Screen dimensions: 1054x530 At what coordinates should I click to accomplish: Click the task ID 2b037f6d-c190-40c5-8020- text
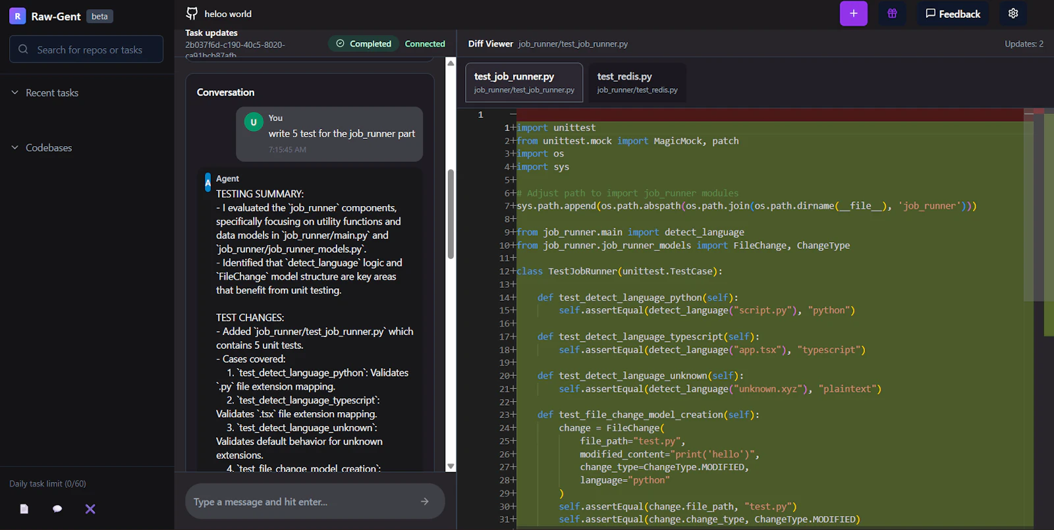(x=235, y=45)
